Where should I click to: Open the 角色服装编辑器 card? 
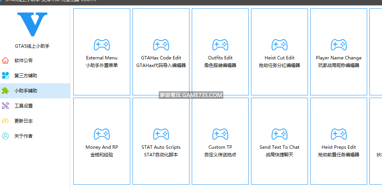click(220, 52)
